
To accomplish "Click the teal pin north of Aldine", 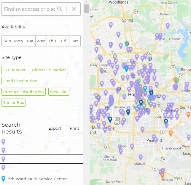I will [127, 44].
